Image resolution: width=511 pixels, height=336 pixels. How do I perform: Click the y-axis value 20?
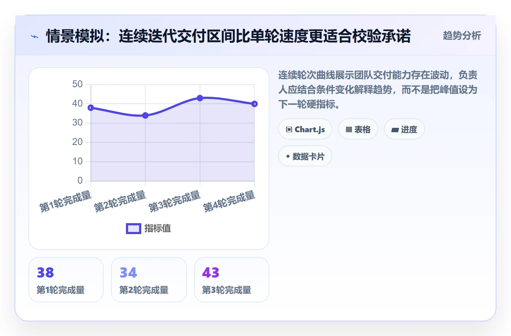[77, 142]
